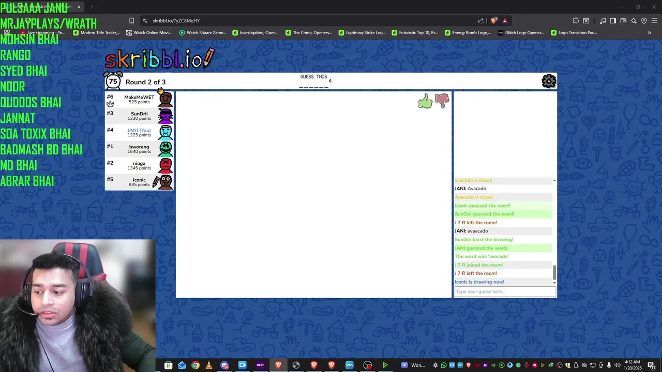Click the chat scrollbar thumb

point(554,271)
